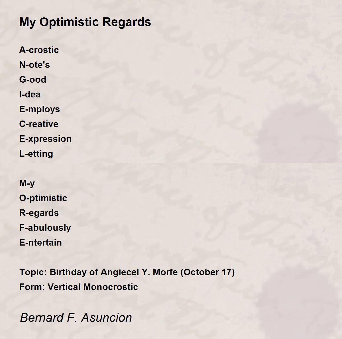The height and width of the screenshot is (339, 342).
Task: Click the L-etting line
Action: coord(36,154)
